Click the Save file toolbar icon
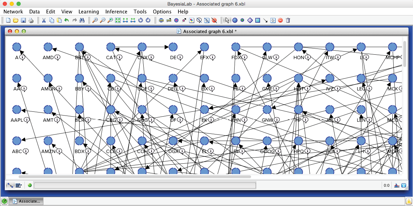This screenshot has width=413, height=206. coord(23,20)
